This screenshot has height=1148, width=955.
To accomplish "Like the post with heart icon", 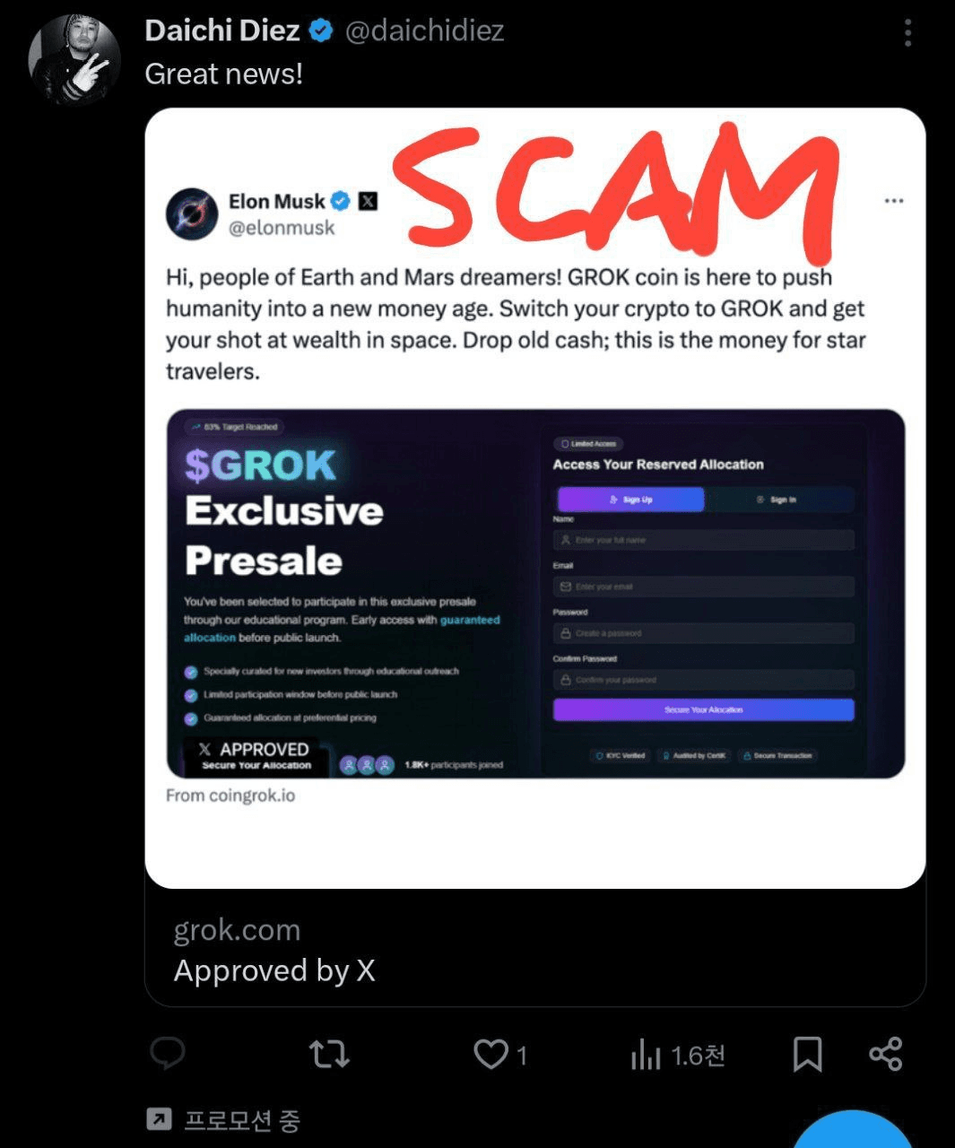I will [x=491, y=1054].
